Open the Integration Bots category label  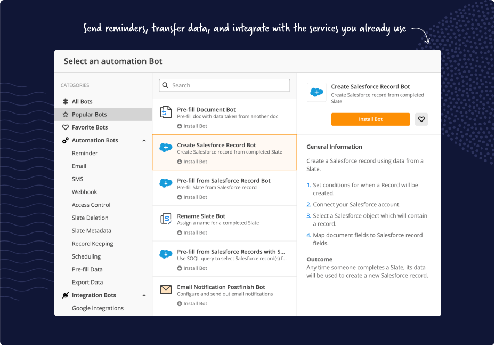[94, 295]
